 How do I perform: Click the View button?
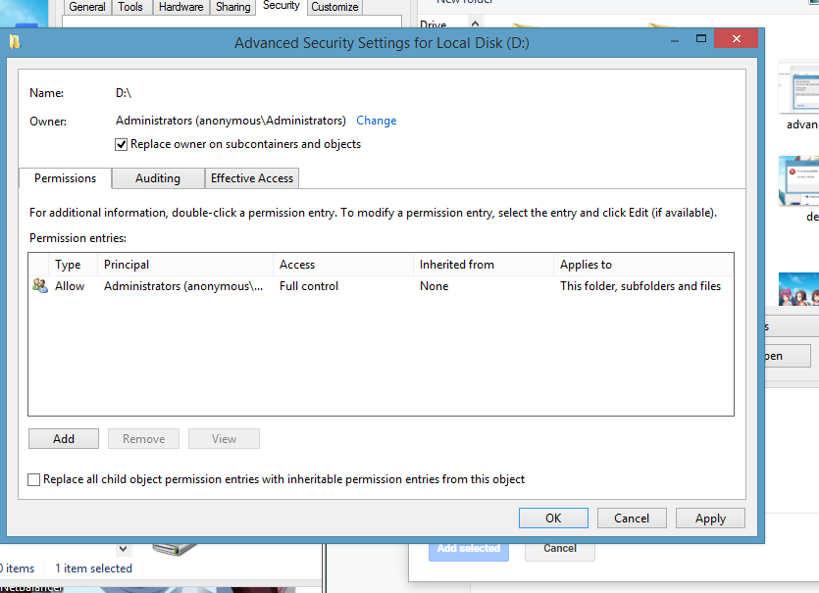224,439
